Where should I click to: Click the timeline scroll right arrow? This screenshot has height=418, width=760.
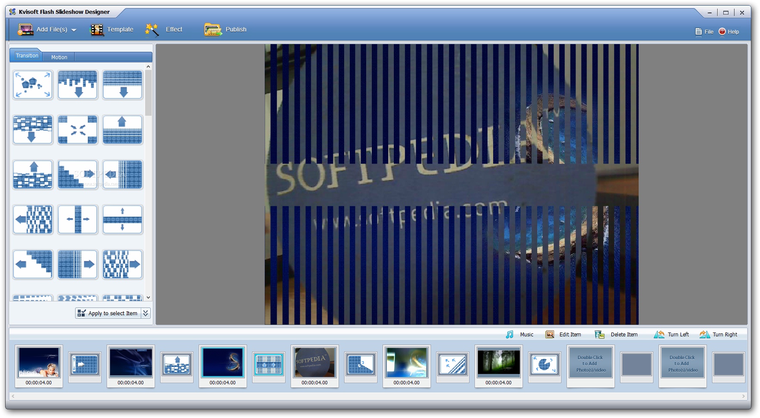click(x=744, y=396)
